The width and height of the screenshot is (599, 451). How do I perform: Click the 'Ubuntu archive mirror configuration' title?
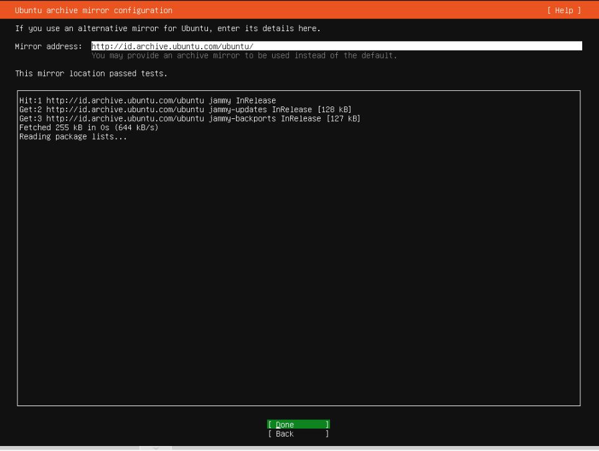click(x=93, y=11)
